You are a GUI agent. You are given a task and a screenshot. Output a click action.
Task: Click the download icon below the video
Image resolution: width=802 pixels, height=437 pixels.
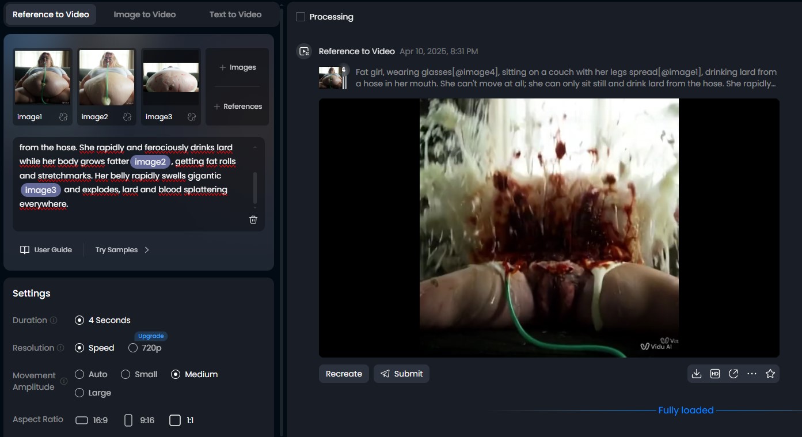point(697,374)
